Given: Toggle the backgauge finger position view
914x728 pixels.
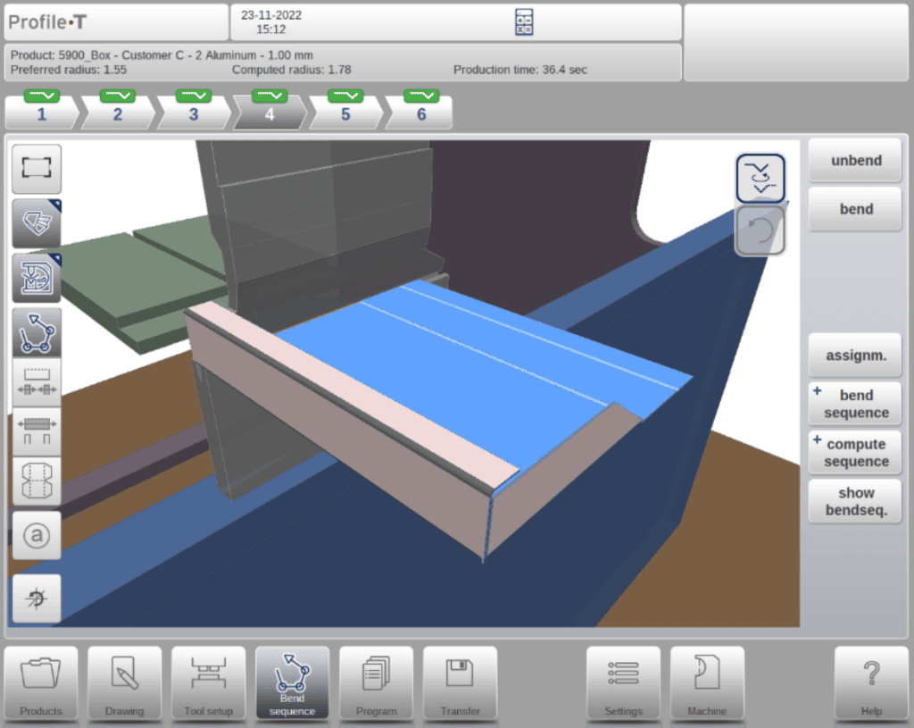Looking at the screenshot, I should 37,382.
